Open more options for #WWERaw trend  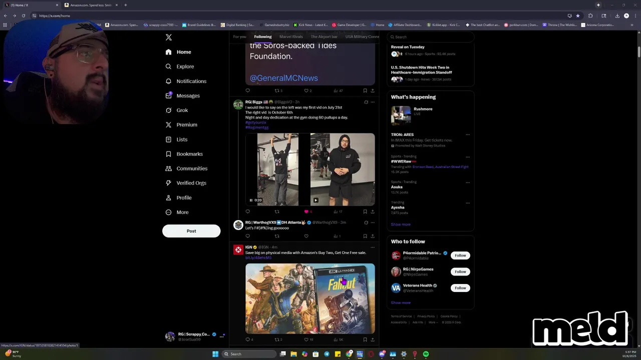coord(468,157)
